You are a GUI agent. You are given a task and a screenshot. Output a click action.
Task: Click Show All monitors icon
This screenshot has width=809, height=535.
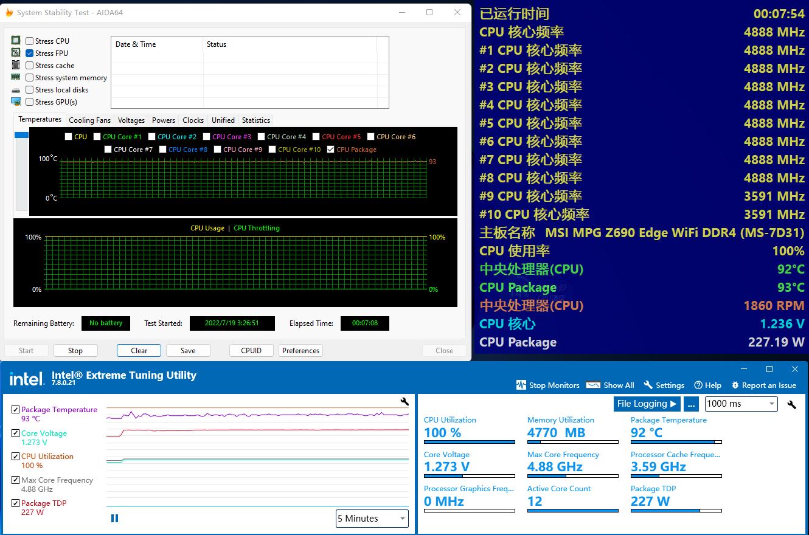593,385
